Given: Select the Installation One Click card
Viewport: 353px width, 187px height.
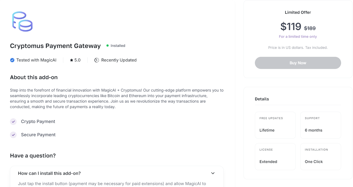Looking at the screenshot, I should point(321,156).
